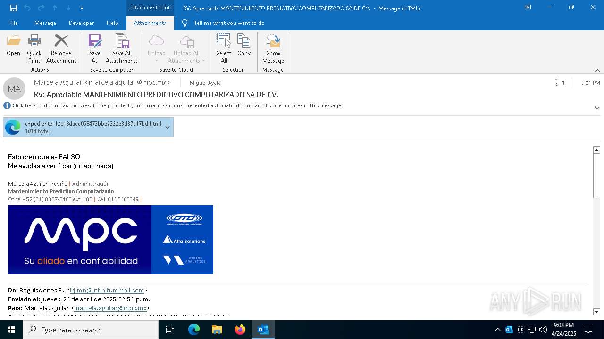Open Task View from the taskbar
Image resolution: width=604 pixels, height=339 pixels.
pyautogui.click(x=170, y=330)
